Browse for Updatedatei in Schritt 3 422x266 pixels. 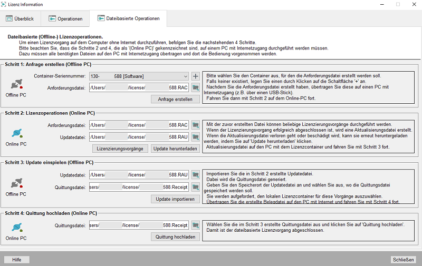pos(195,175)
